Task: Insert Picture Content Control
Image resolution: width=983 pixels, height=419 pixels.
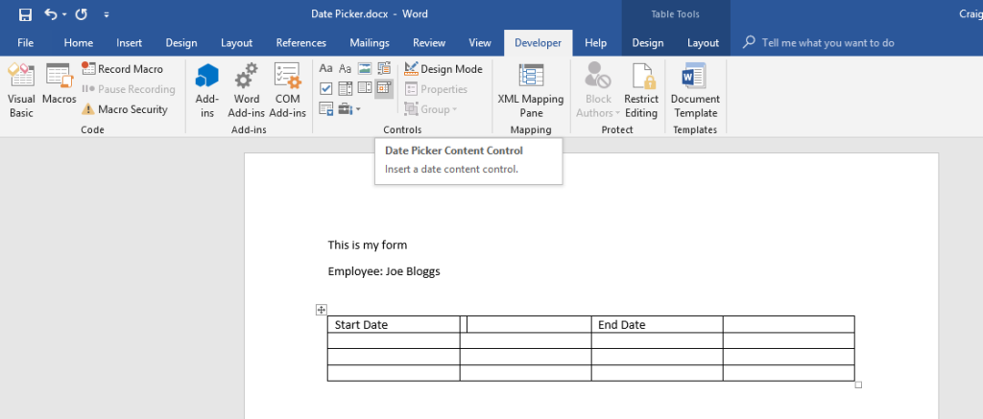Action: pos(364,69)
